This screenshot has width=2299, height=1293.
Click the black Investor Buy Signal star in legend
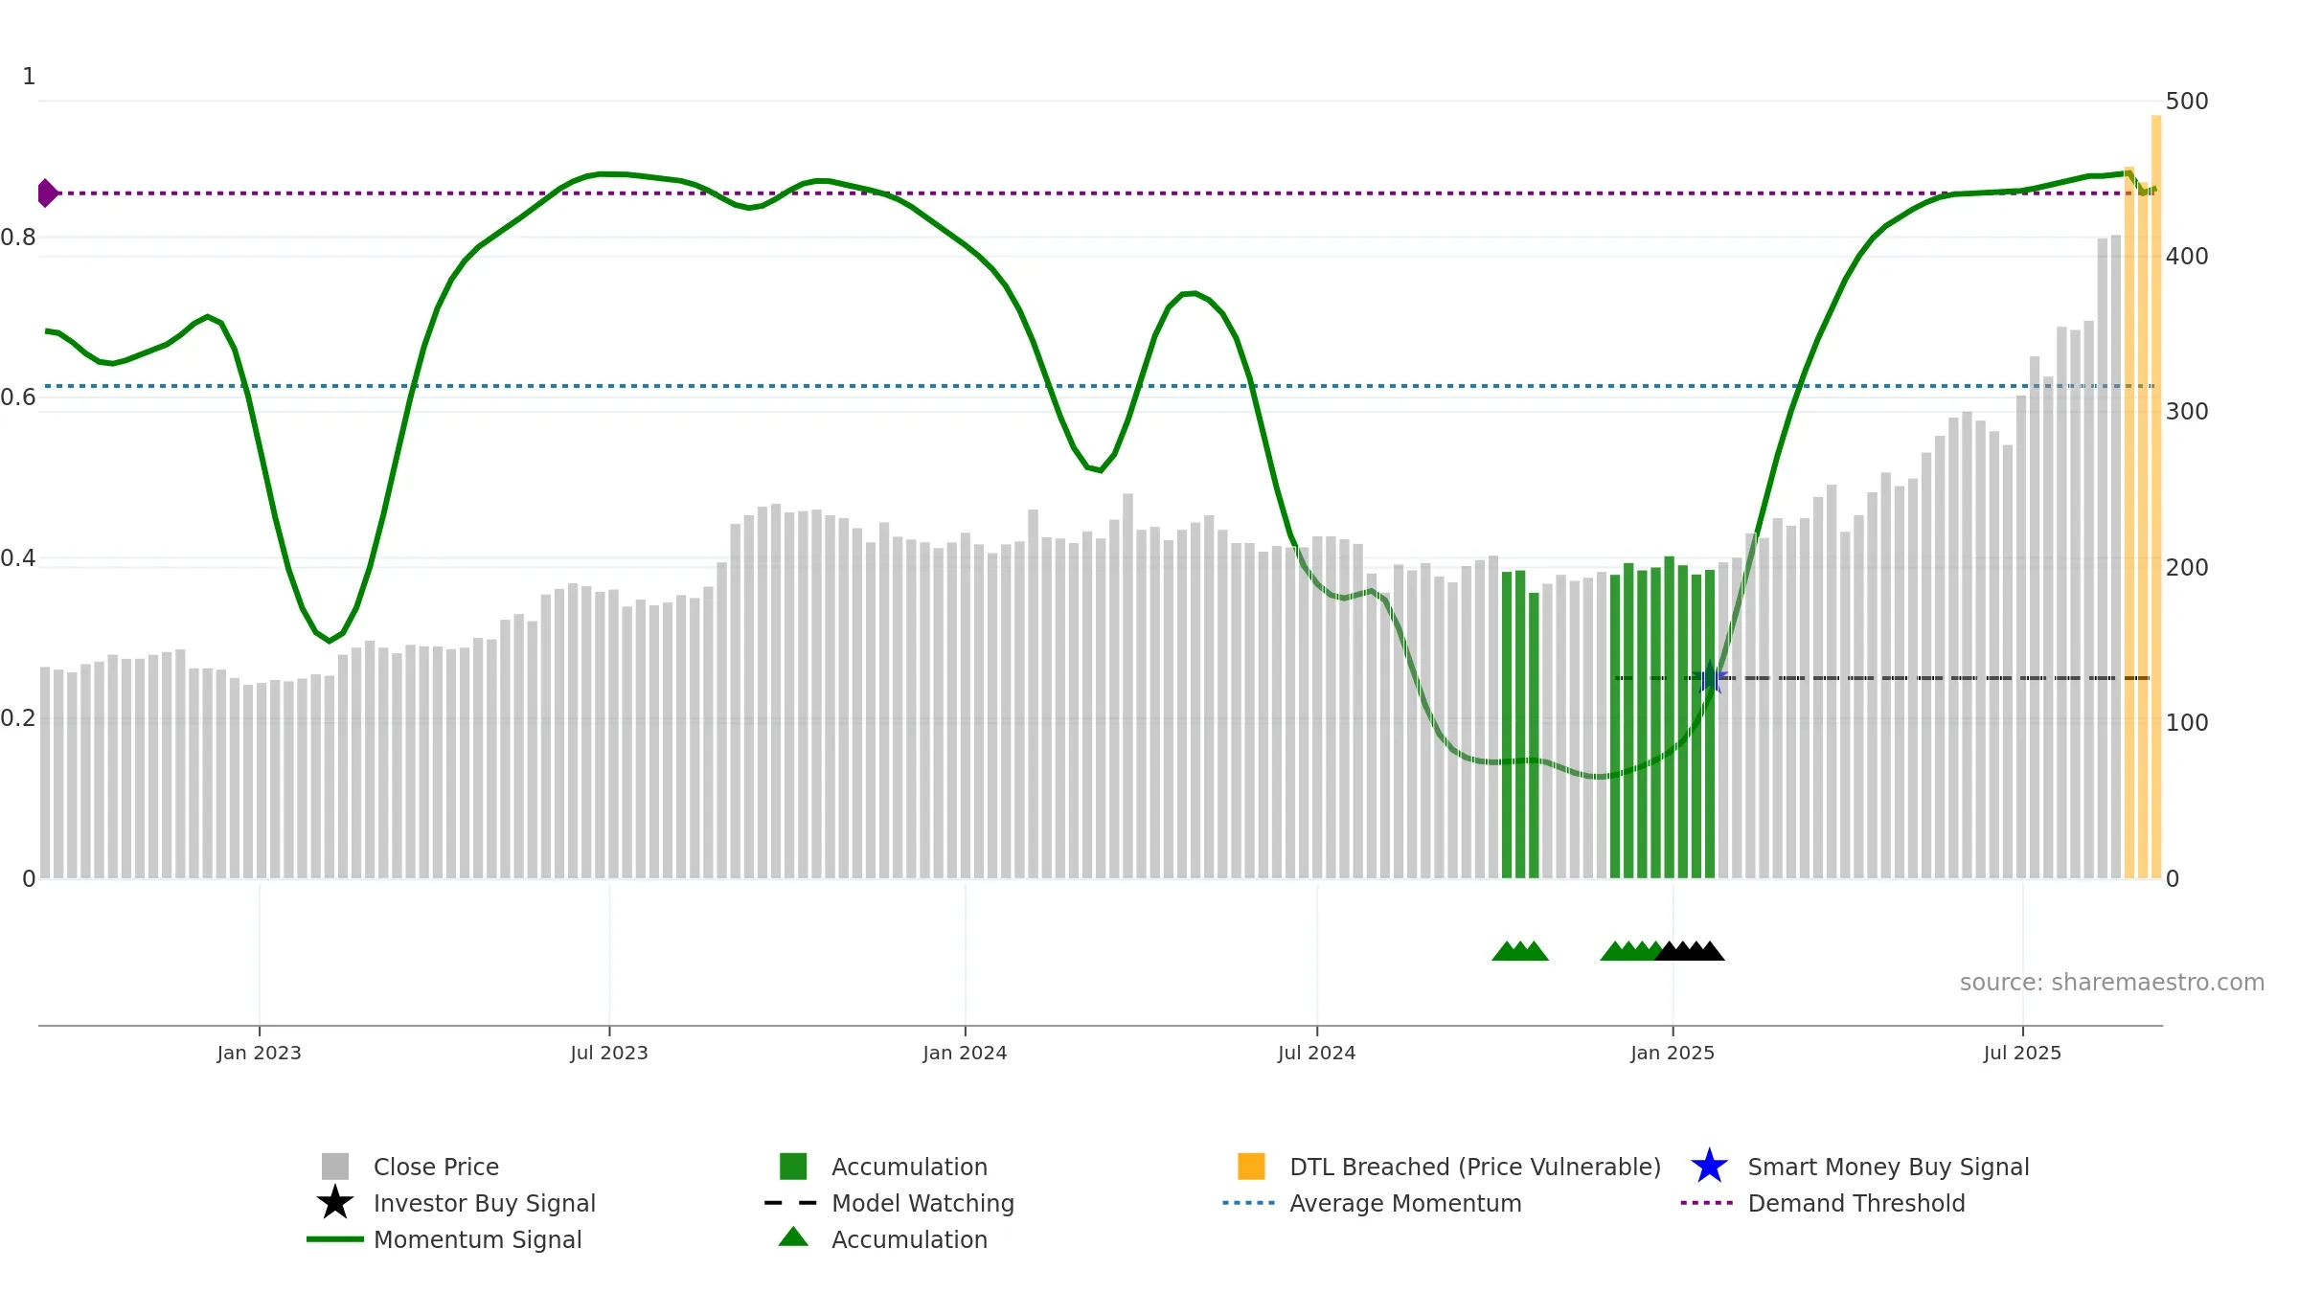pyautogui.click(x=335, y=1202)
